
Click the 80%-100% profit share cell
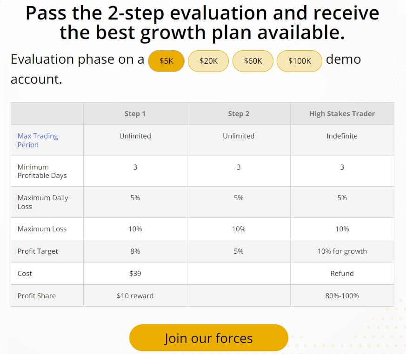[x=342, y=295]
